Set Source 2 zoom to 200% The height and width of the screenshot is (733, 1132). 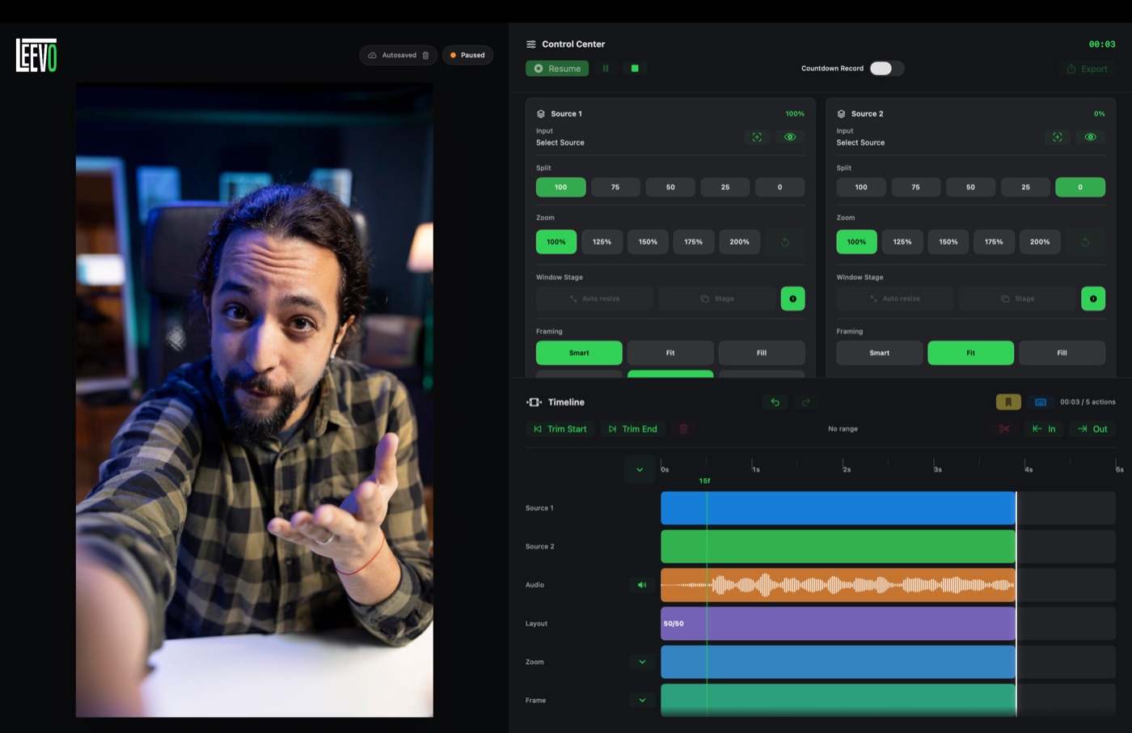(x=1040, y=242)
